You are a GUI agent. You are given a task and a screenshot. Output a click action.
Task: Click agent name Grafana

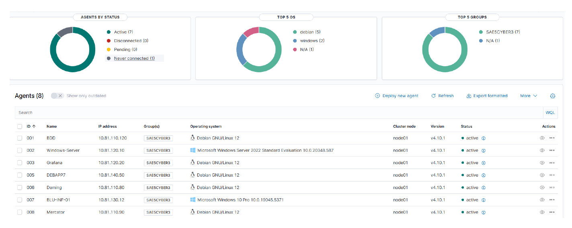(54, 163)
